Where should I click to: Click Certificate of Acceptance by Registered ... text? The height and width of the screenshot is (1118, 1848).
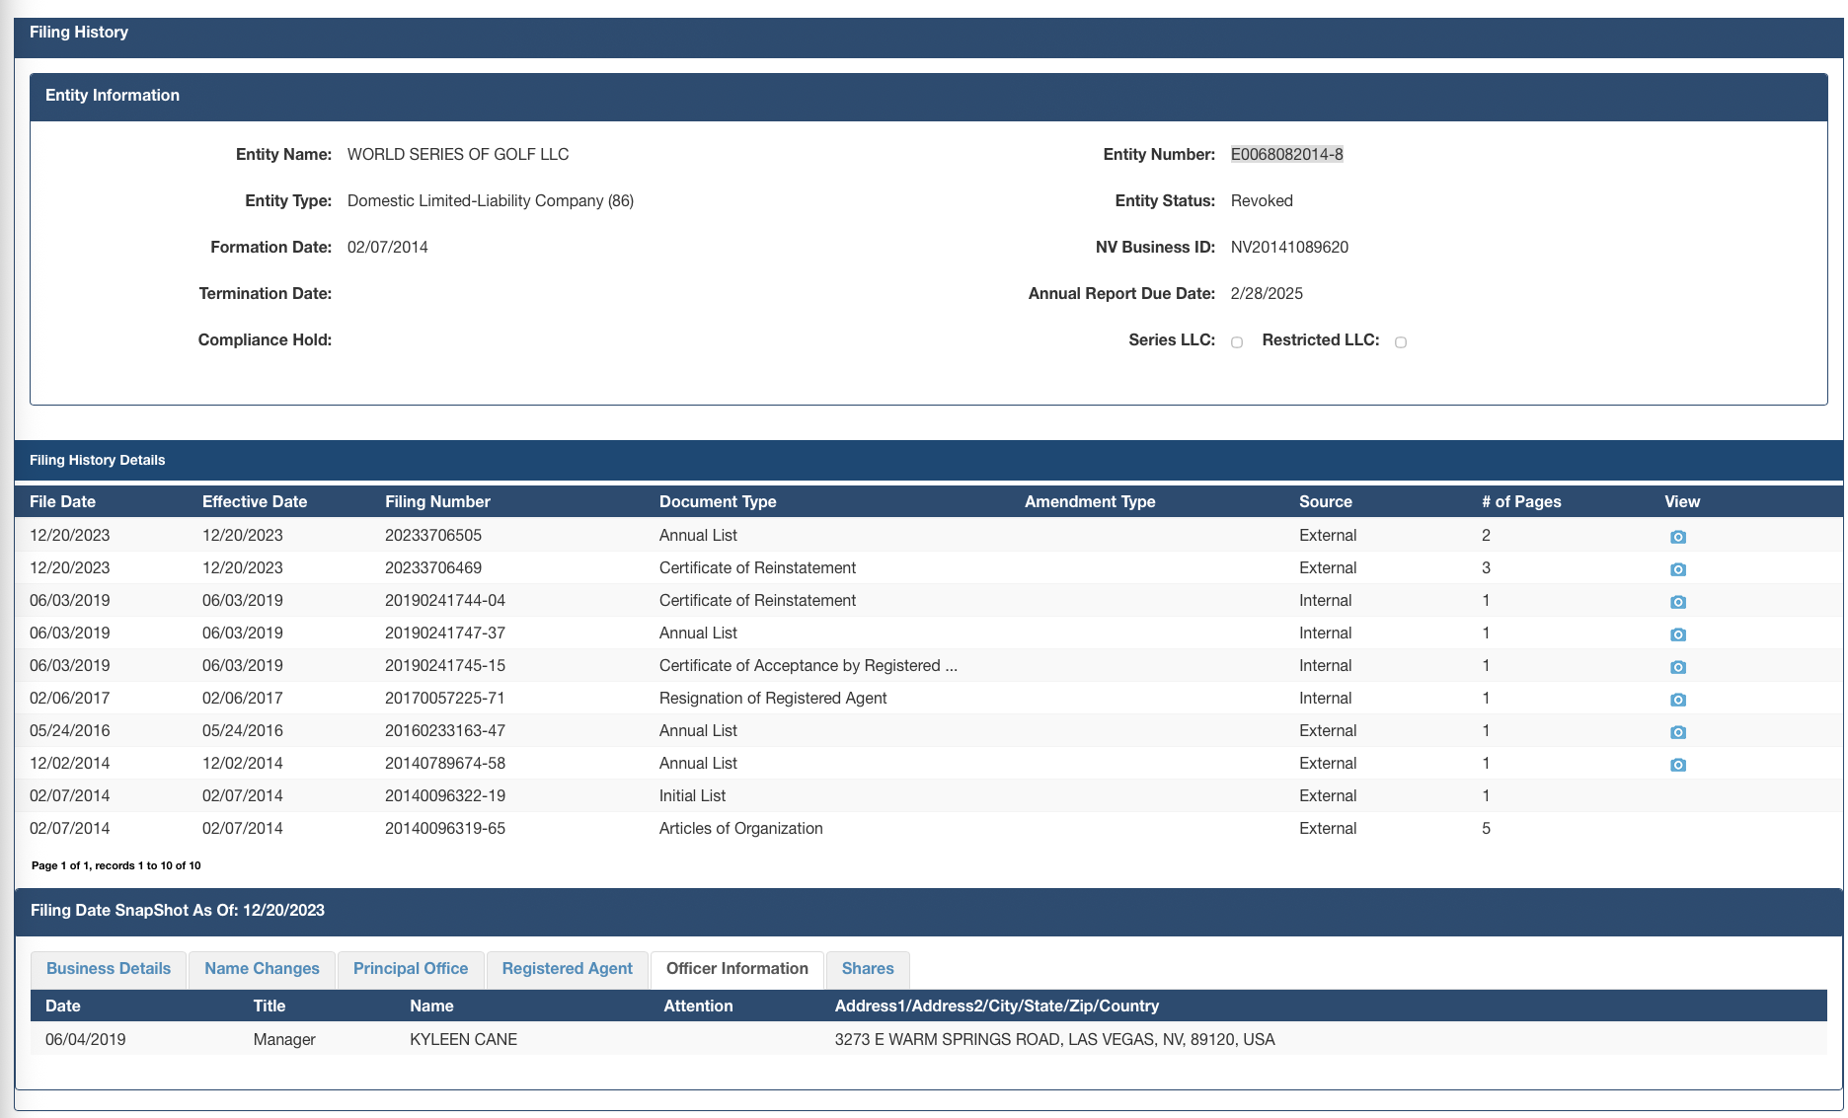click(808, 665)
